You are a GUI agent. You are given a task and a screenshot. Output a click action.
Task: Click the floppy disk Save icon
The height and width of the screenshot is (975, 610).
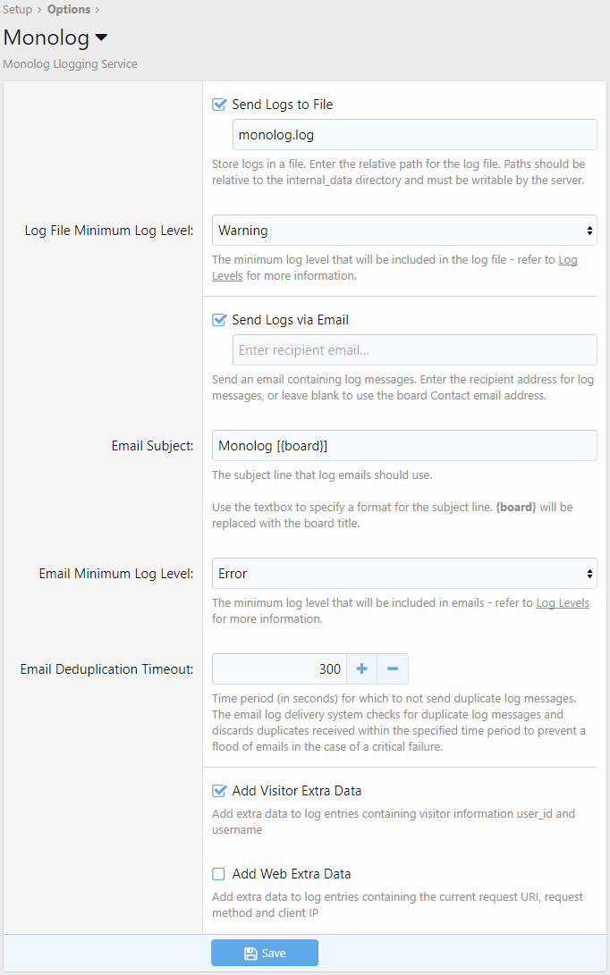point(250,954)
